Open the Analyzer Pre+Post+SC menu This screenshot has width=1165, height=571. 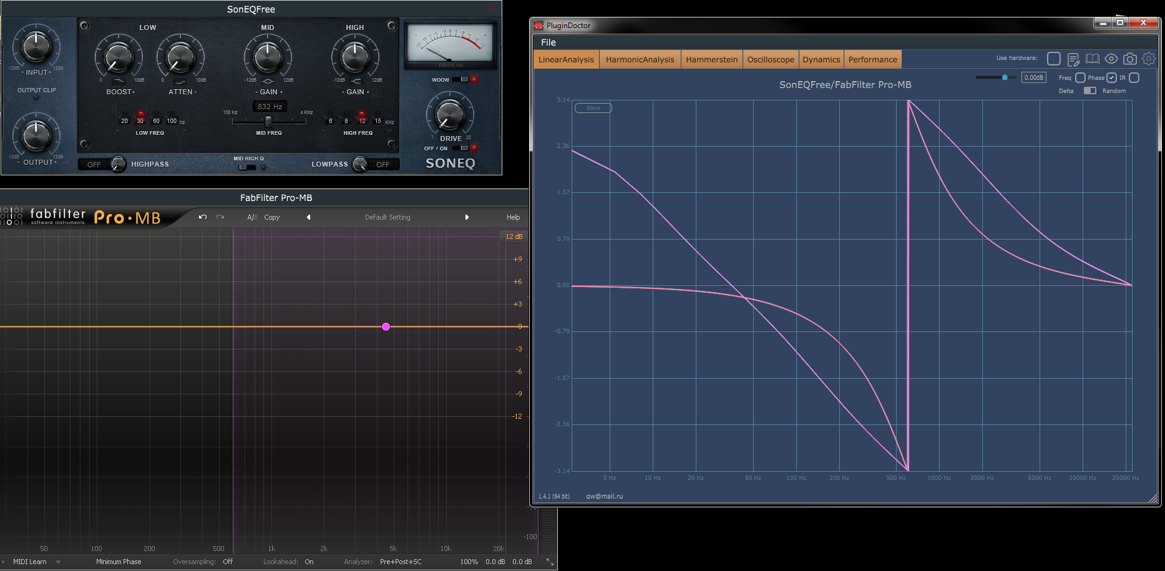click(401, 562)
